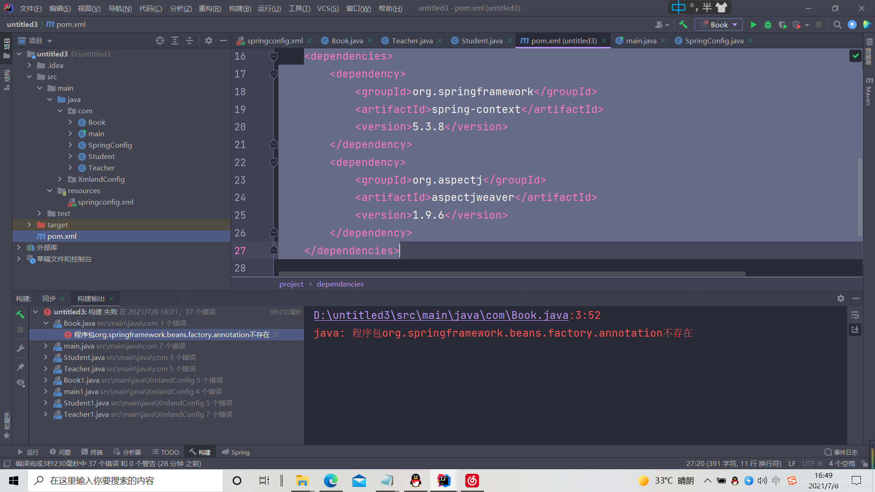Open Search Everywhere magnifier icon
Viewport: 875px width, 492px height.
(x=837, y=25)
